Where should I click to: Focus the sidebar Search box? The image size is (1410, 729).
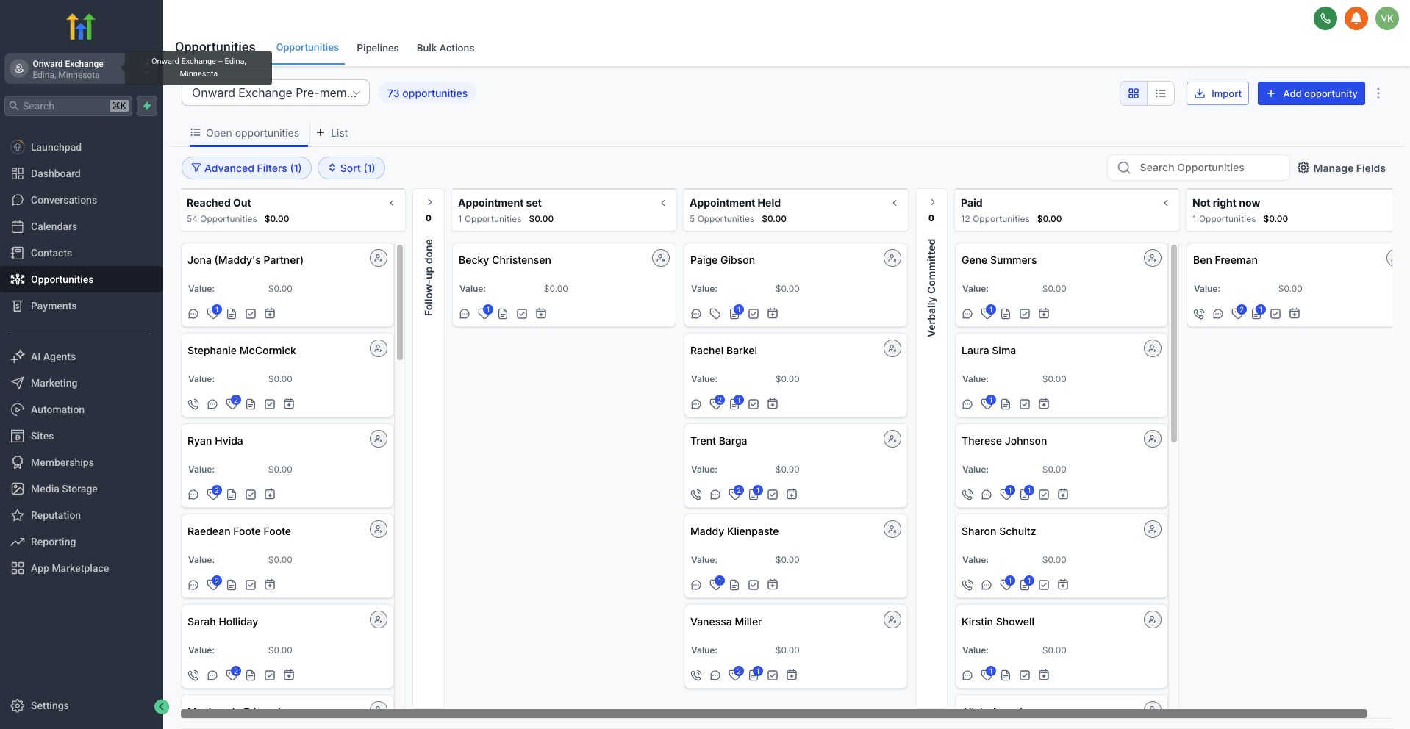(x=68, y=106)
